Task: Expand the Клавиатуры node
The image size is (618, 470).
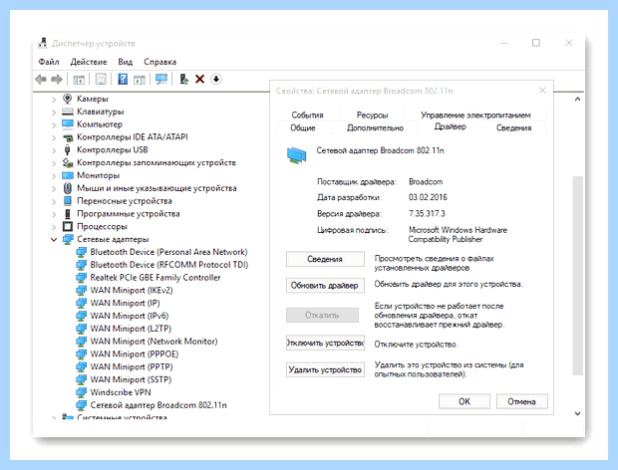Action: 54,113
